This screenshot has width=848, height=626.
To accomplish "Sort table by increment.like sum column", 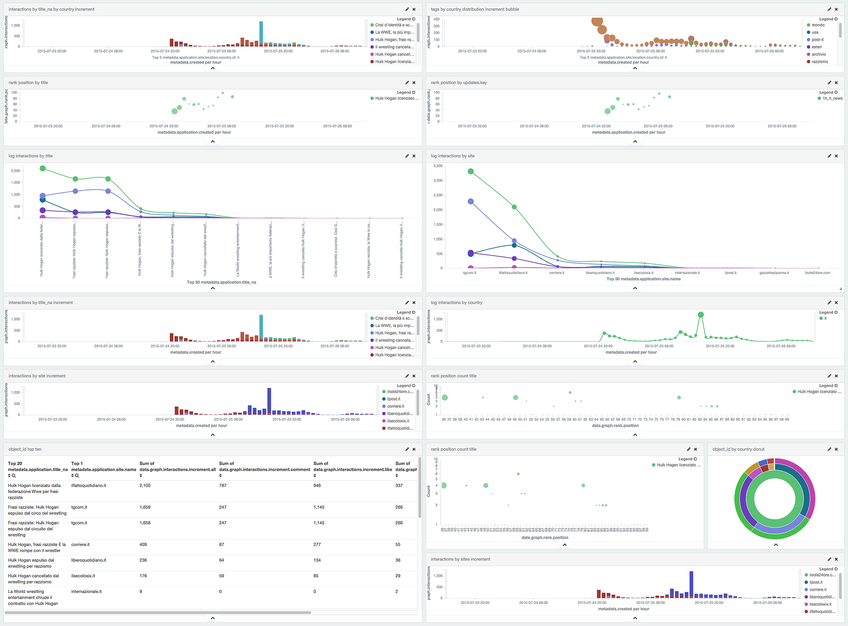I will (x=315, y=476).
